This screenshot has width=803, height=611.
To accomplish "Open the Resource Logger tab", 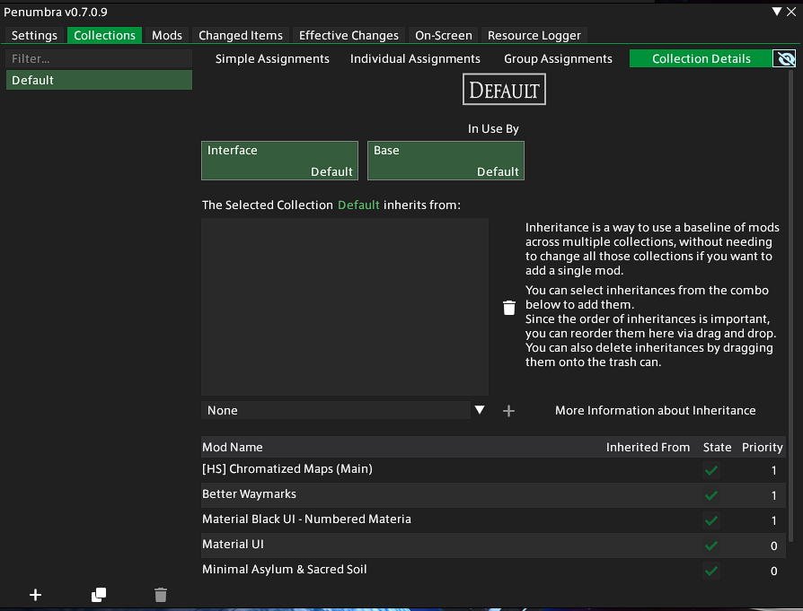I will click(534, 35).
